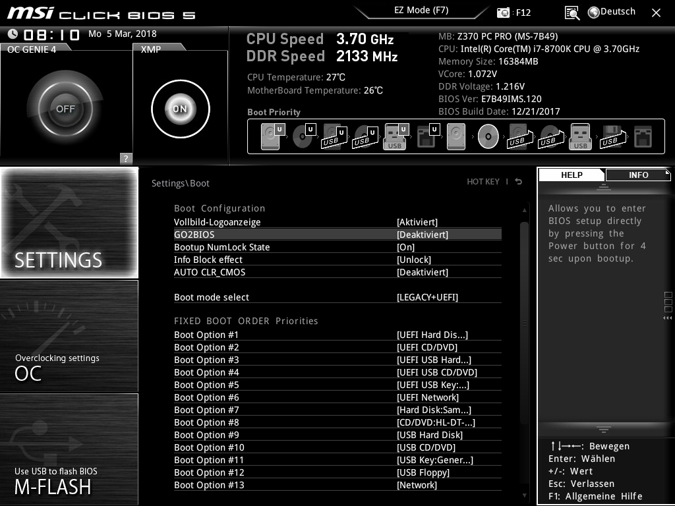Select highlighted legacy CD/DVD disc icon
Image resolution: width=675 pixels, height=506 pixels.
(488, 136)
